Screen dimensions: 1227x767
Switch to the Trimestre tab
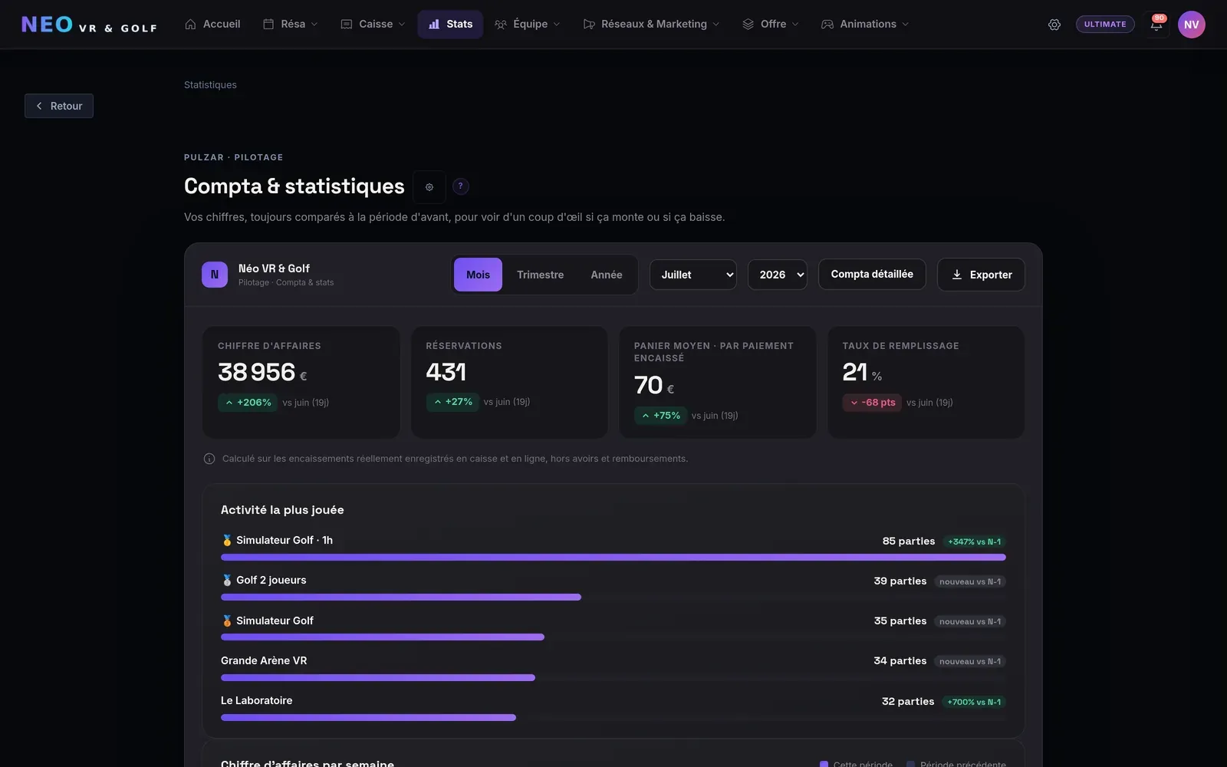[x=540, y=275]
